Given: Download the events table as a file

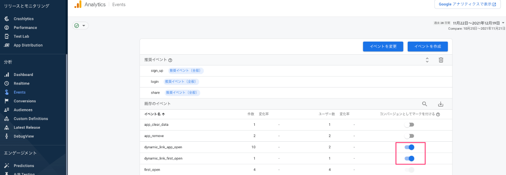Looking at the screenshot, I should 441,104.
